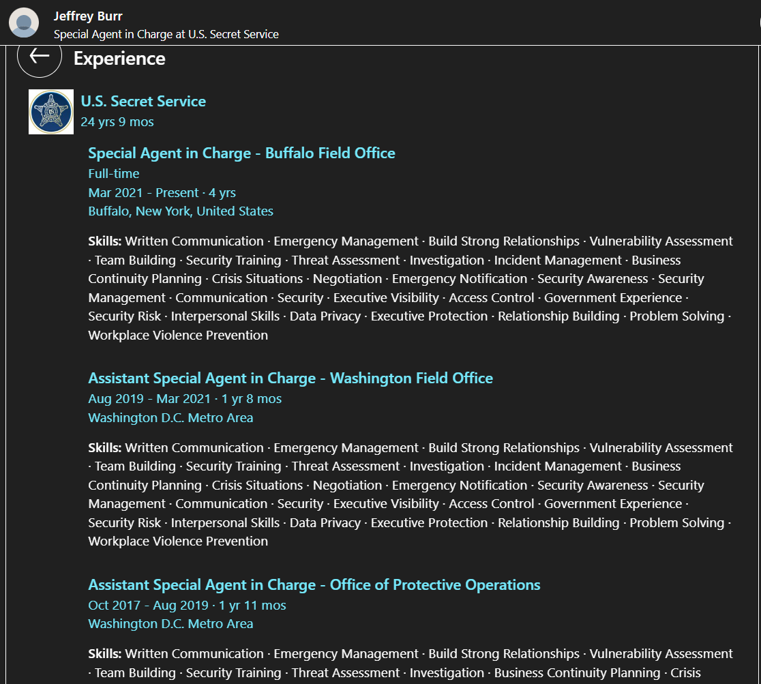Click the 'Aug 2019 - Mar 2021 · 1 yr 8 mos' dates
The height and width of the screenshot is (684, 761).
[185, 399]
